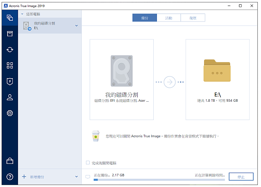Expand options for 我的磁碟分割 backup entry
This screenshot has height=187, width=261.
click(76, 26)
